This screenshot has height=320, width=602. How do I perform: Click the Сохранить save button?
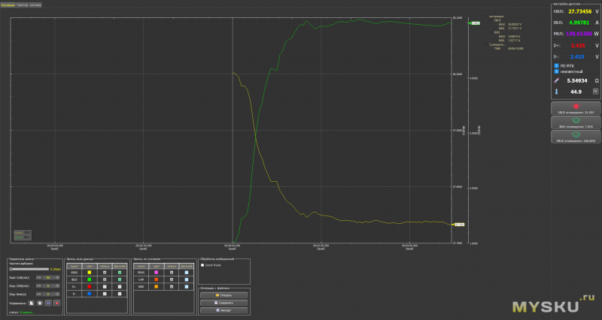[x=223, y=303]
